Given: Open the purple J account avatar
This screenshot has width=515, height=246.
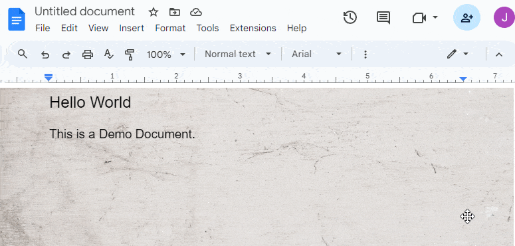Looking at the screenshot, I should (x=504, y=18).
